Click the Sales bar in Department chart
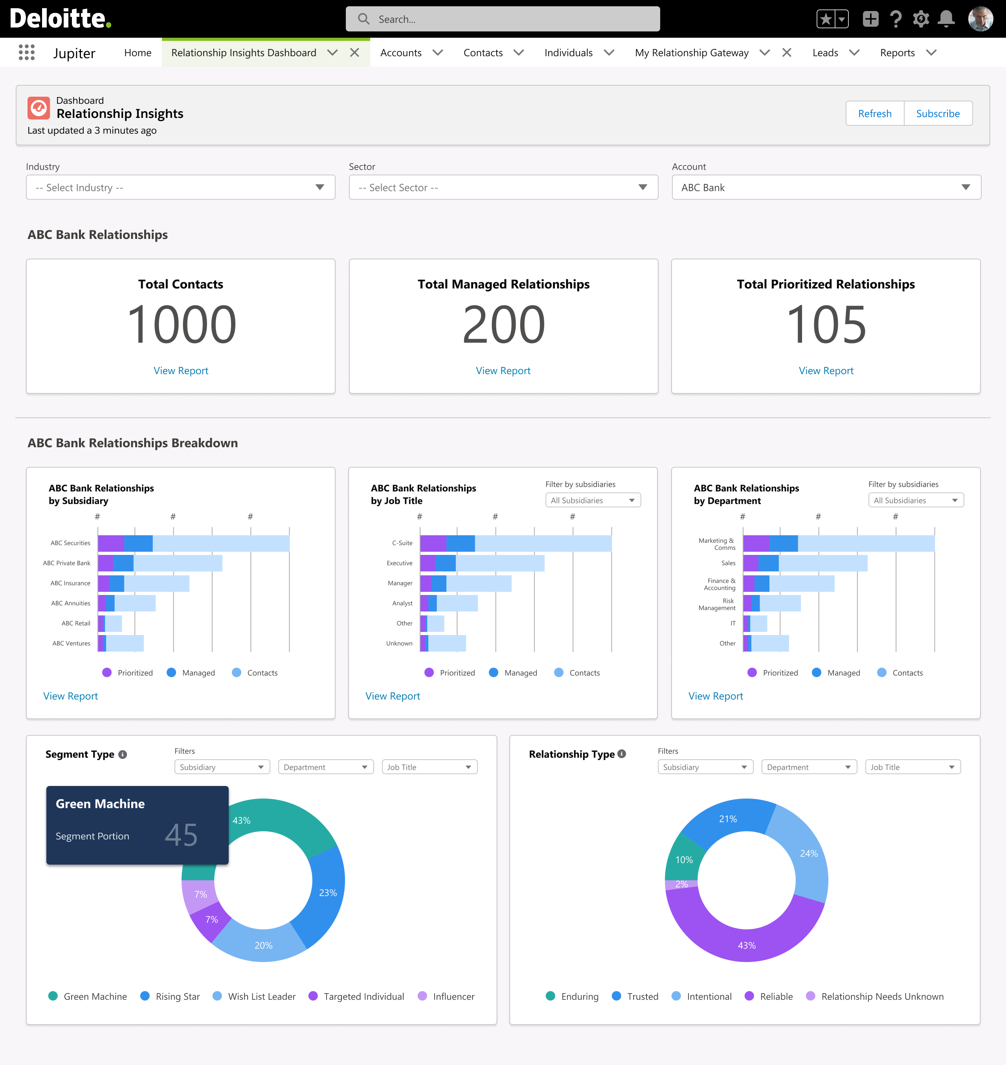Screen dimensions: 1006x1065 pyautogui.click(x=805, y=563)
